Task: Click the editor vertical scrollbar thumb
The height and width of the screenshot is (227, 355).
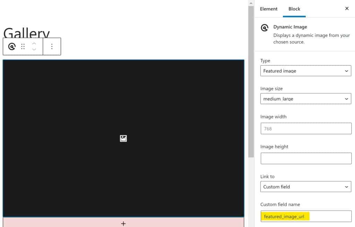Action: pos(251,80)
